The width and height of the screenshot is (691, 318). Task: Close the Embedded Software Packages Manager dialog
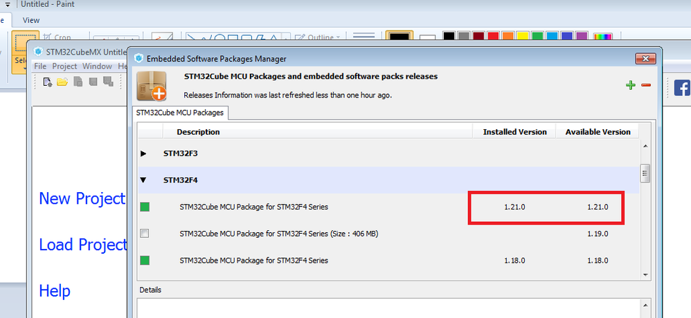pyautogui.click(x=645, y=59)
